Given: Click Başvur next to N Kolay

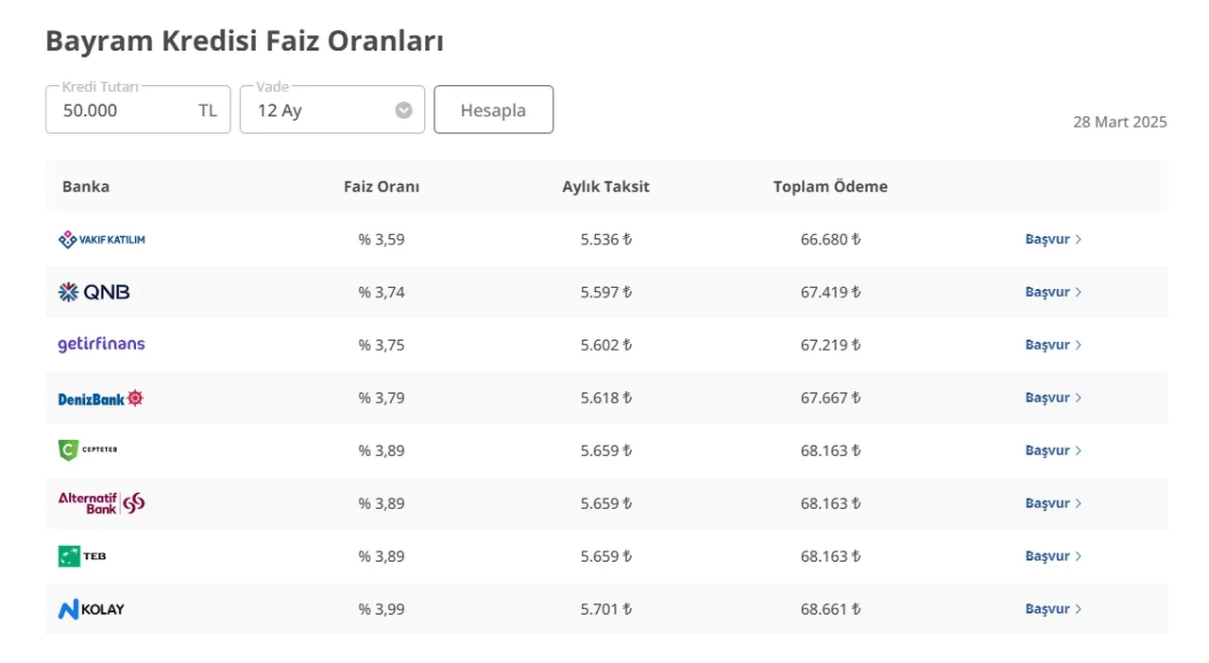Looking at the screenshot, I should click(1052, 609).
